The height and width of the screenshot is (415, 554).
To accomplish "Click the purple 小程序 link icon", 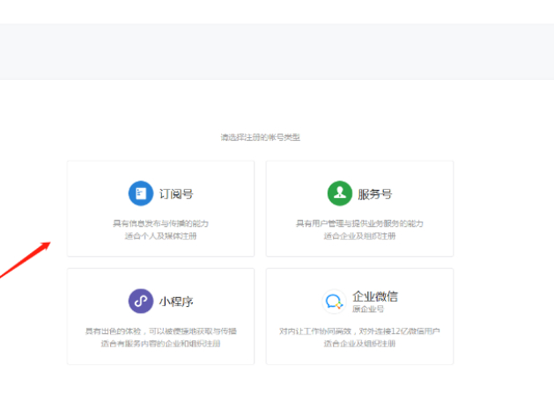I will pos(141,301).
